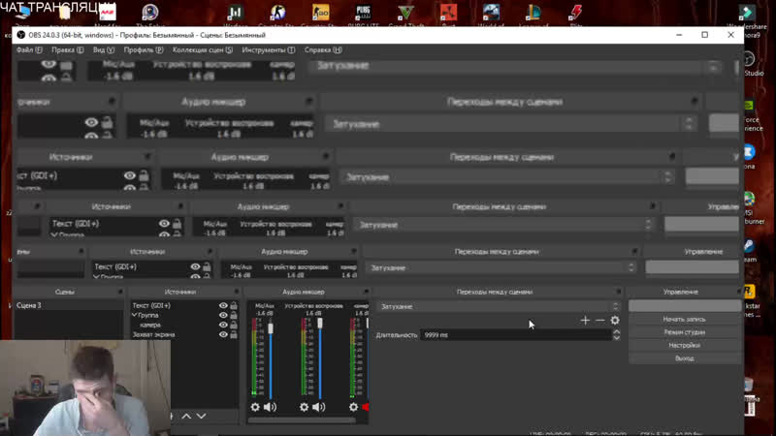Open Настройки from the Управление panel

pos(684,345)
